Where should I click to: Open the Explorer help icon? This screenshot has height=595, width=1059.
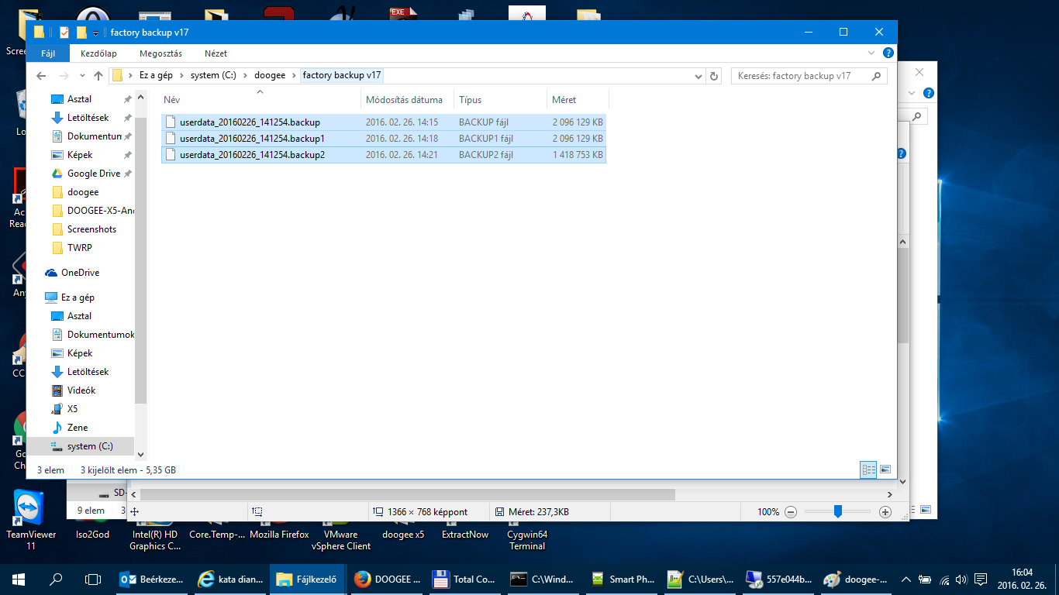[888, 53]
